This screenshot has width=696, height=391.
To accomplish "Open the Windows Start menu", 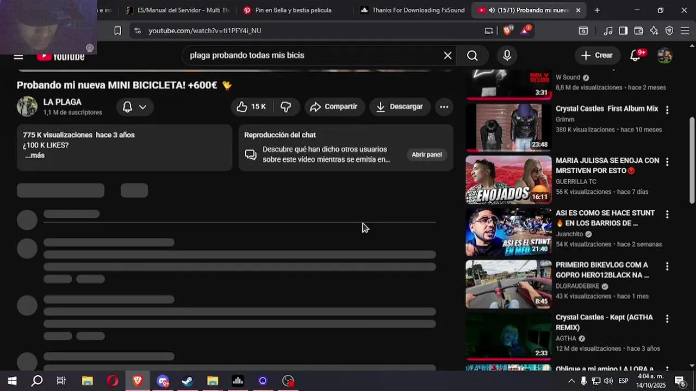I will (12, 381).
